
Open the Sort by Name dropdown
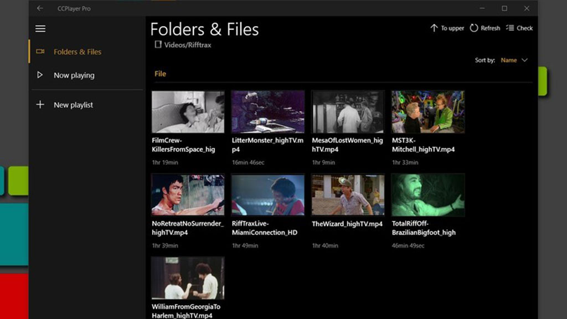514,60
